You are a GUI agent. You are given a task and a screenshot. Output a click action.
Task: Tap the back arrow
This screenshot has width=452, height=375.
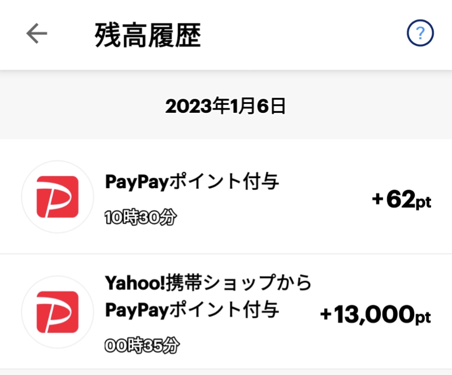[37, 34]
